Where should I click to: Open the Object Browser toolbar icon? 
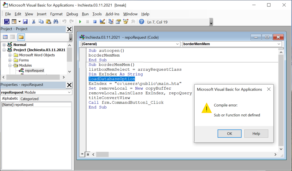(126, 22)
